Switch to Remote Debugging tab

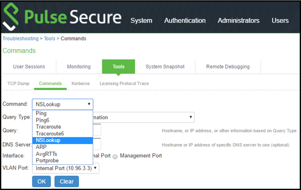click(228, 67)
